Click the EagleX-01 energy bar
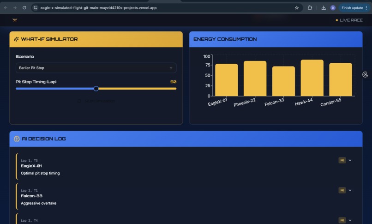372x224 pixels. point(226,80)
